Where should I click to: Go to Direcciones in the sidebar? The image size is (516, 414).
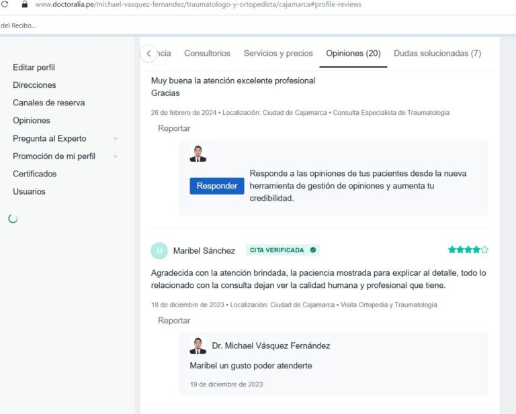pos(34,85)
